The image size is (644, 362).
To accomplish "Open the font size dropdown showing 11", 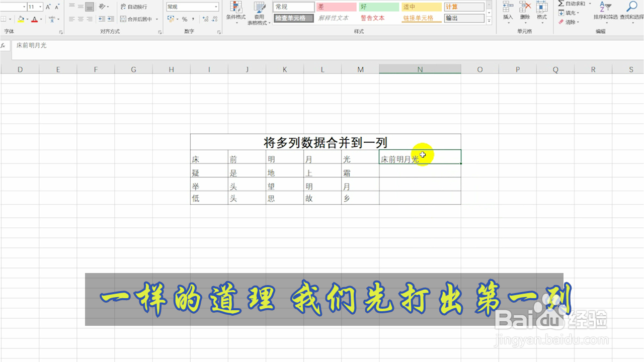I will (41, 7).
